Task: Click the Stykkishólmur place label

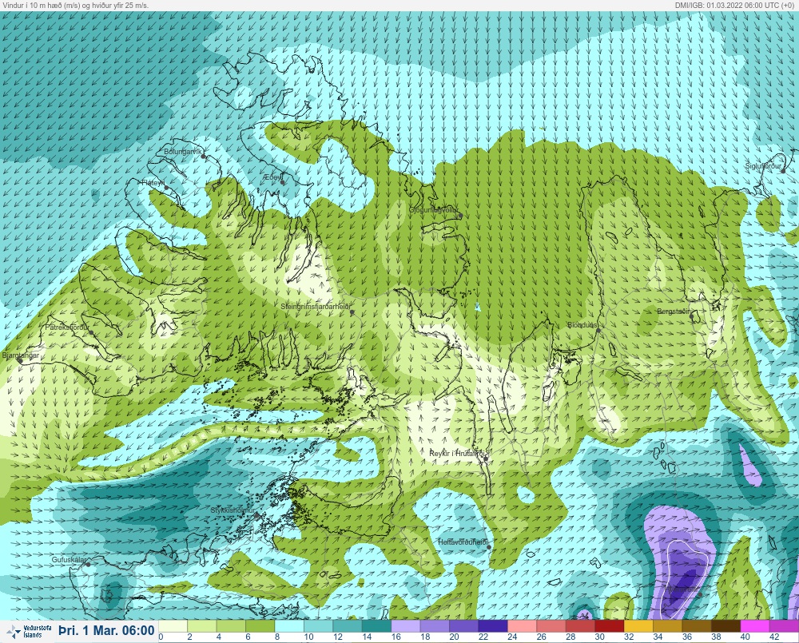Action: 233,510
